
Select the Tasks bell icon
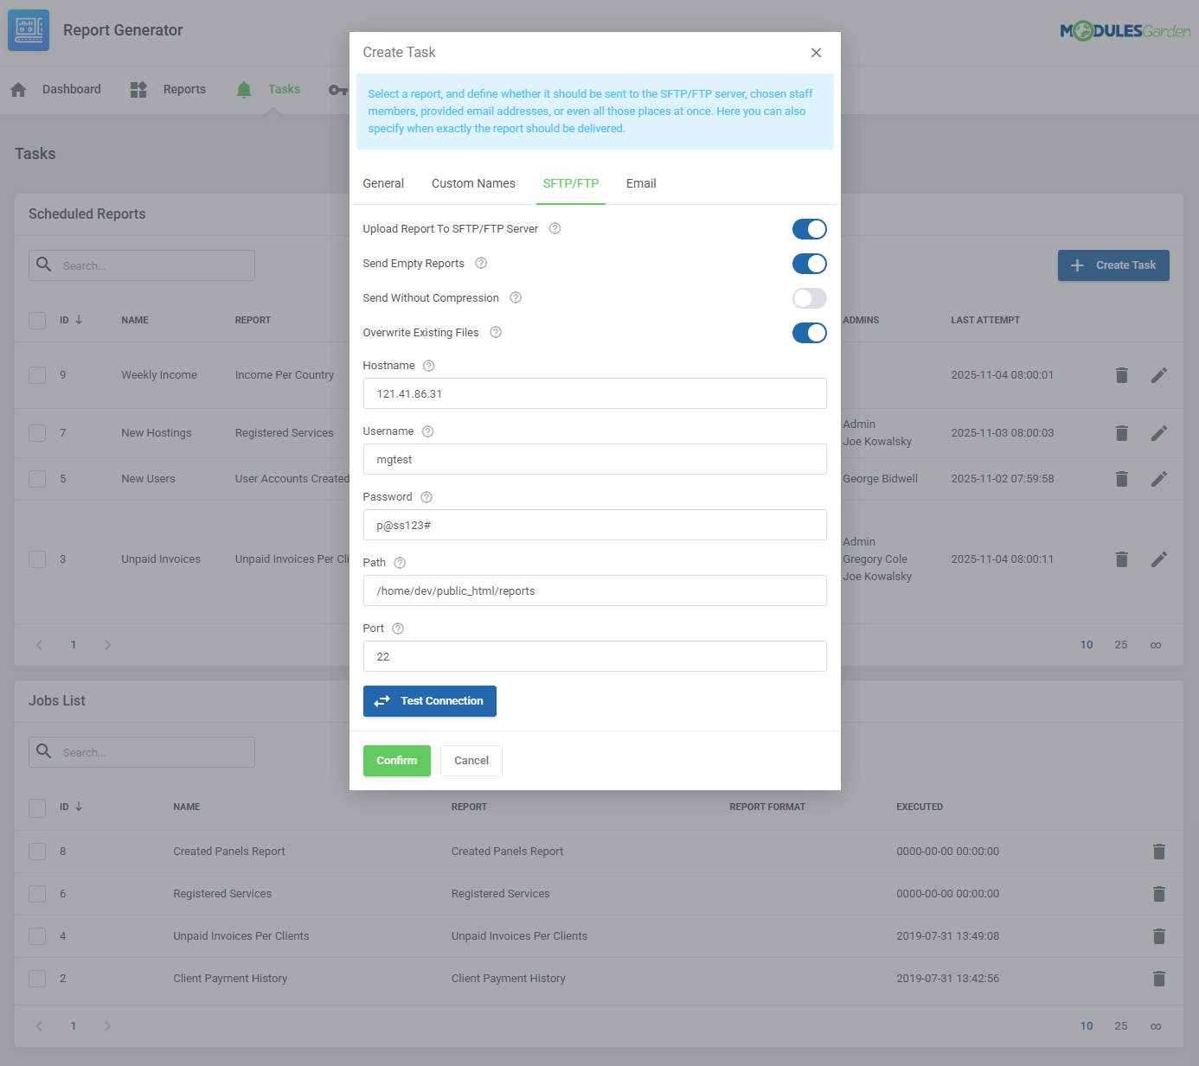(x=243, y=89)
